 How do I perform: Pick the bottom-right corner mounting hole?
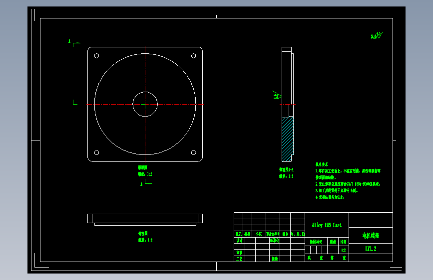click(194, 152)
